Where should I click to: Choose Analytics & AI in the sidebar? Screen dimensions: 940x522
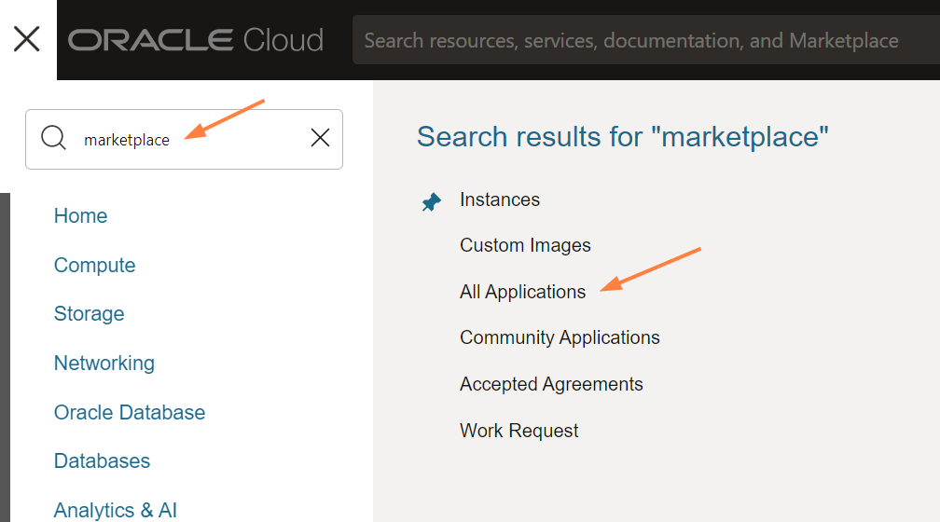[x=115, y=510]
